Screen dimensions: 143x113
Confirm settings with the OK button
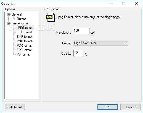(x=107, y=107)
